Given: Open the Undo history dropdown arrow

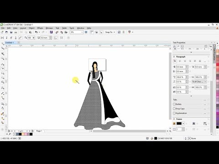Looking at the screenshot, I should click(x=39, y=32).
